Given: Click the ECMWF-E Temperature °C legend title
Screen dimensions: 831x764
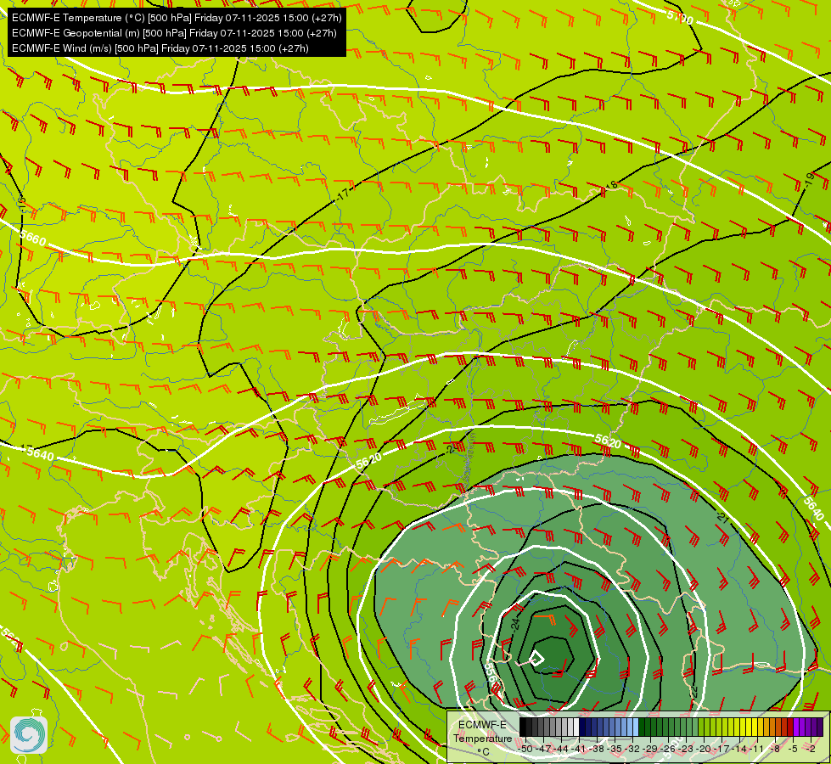Looking at the screenshot, I should [x=482, y=738].
